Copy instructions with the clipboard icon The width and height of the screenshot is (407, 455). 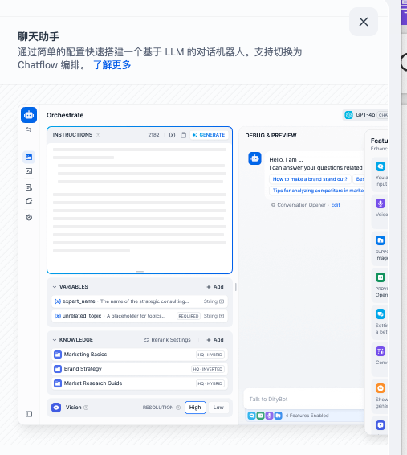[x=183, y=135]
